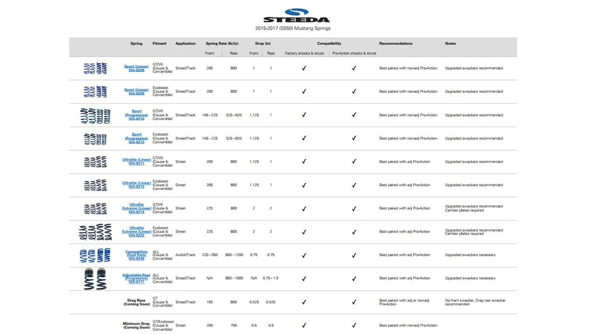Viewport: 597px width, 335px height.
Task: Click the spring image for Sport Progressive 555-8212
Action: (95, 139)
